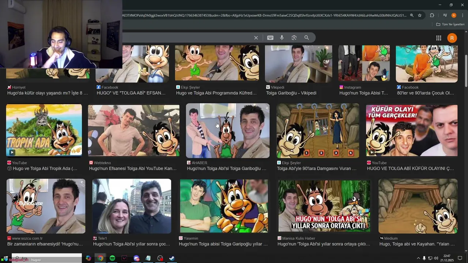Open the KÜFÜR OLAYI TÜM GERÇEKLER thumbnail
This screenshot has height=263, width=468.
(x=412, y=130)
